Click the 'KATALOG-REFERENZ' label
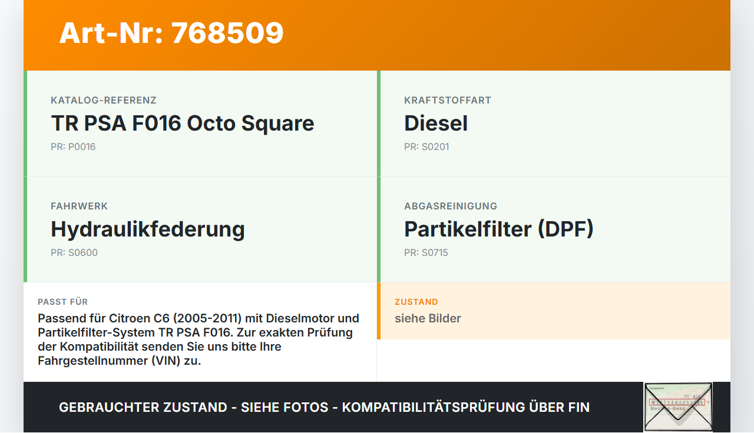 (x=104, y=101)
